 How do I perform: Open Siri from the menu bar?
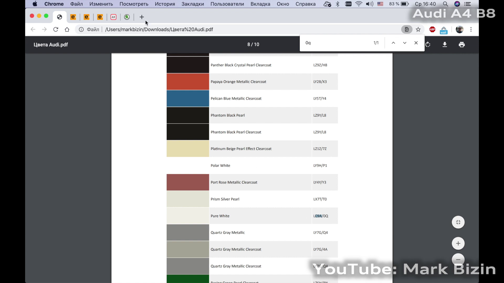[457, 4]
